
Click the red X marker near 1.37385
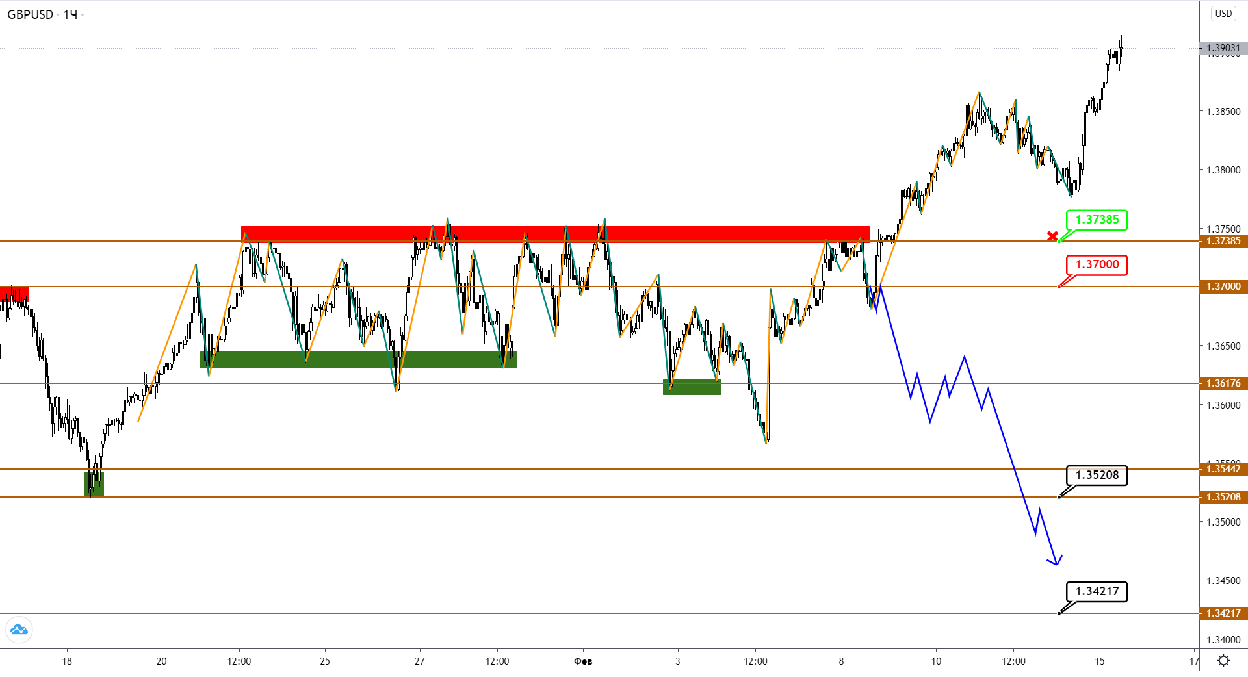(x=1052, y=236)
